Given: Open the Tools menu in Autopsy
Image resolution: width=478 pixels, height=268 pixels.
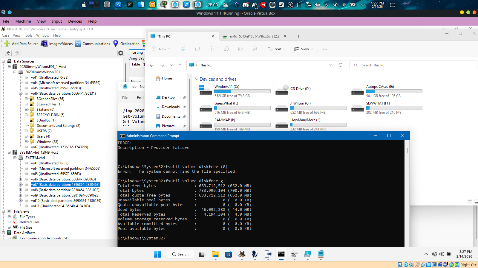Looking at the screenshot, I should pyautogui.click(x=28, y=35).
